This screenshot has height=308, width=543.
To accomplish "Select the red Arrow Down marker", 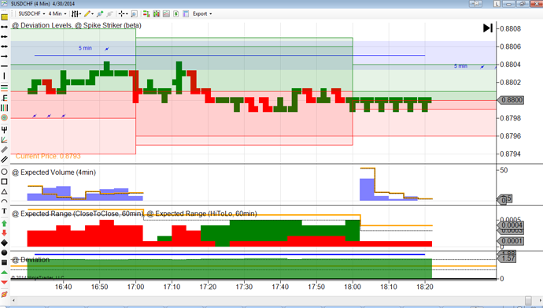I will click(x=4, y=233).
